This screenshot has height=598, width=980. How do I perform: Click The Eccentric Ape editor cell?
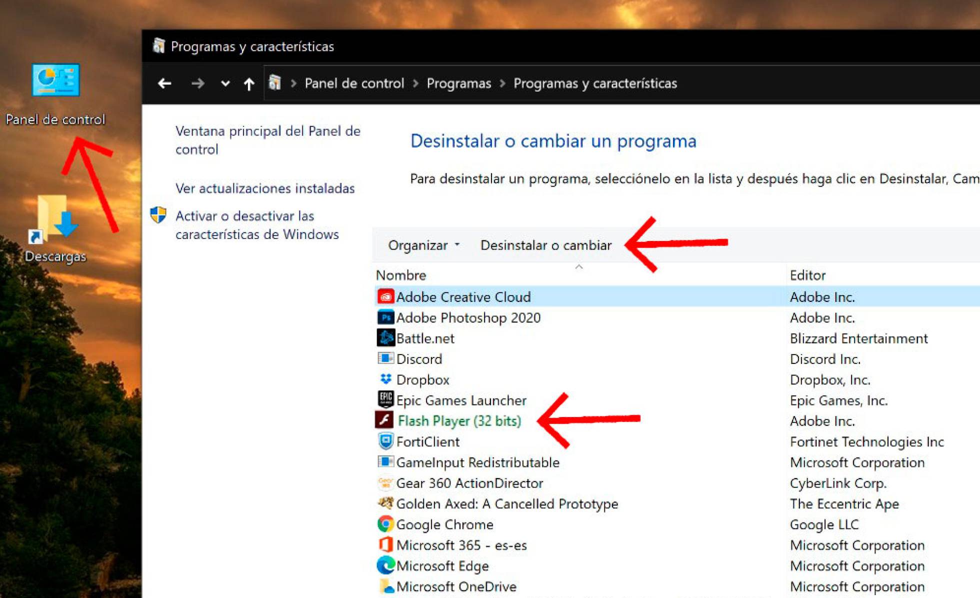(x=844, y=503)
